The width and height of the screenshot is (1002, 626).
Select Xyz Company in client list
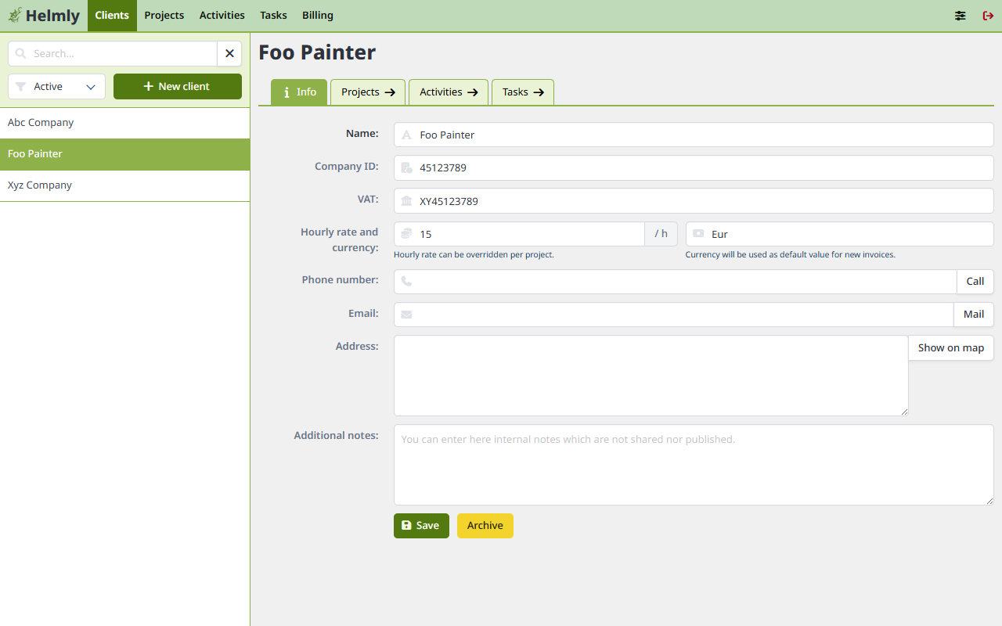[x=124, y=185]
